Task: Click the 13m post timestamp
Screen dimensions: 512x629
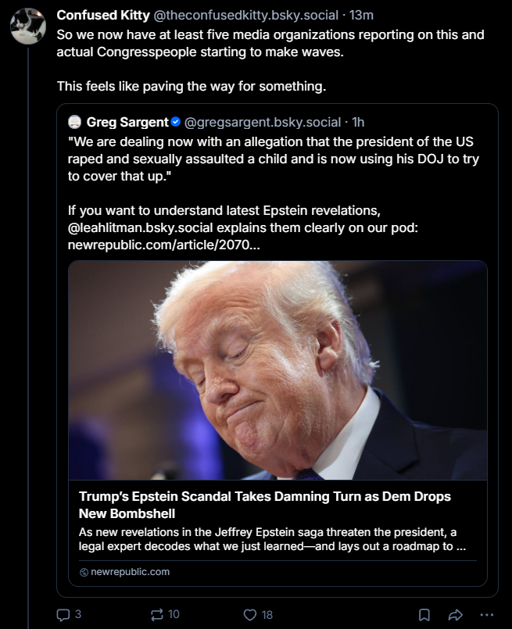Action: tap(361, 15)
